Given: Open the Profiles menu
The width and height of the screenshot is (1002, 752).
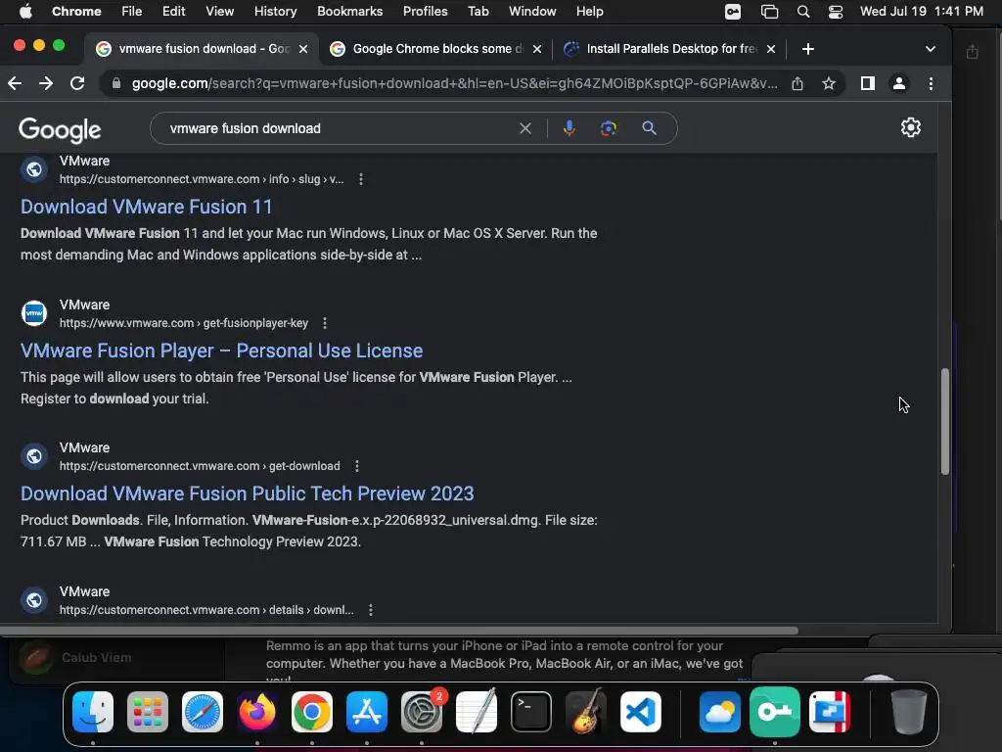Looking at the screenshot, I should coord(425,12).
